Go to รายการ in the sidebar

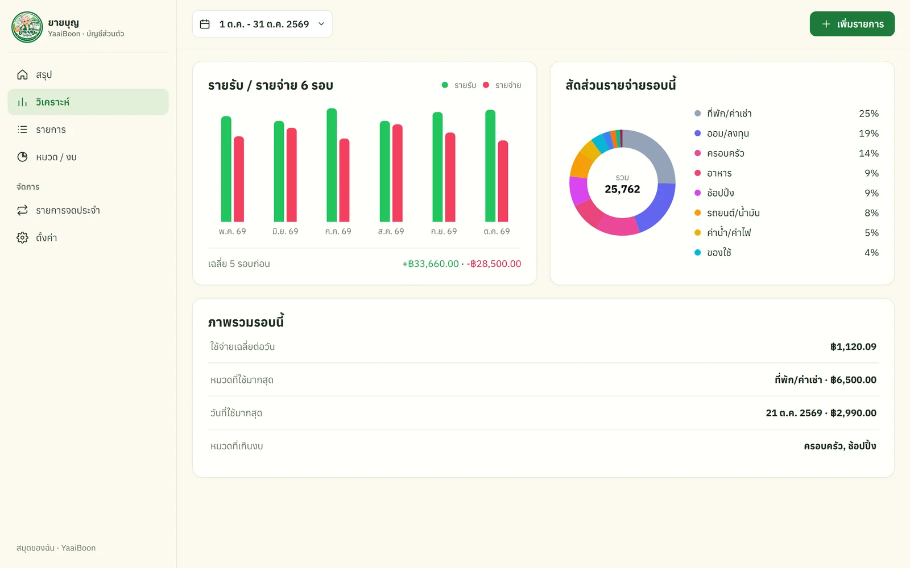(x=88, y=130)
